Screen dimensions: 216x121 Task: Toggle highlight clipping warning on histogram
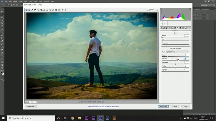click(190, 9)
